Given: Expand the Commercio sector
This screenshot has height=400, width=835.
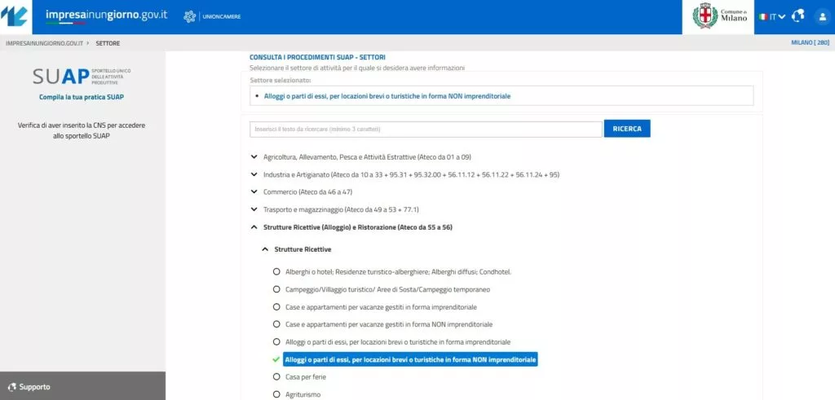Looking at the screenshot, I should (254, 192).
